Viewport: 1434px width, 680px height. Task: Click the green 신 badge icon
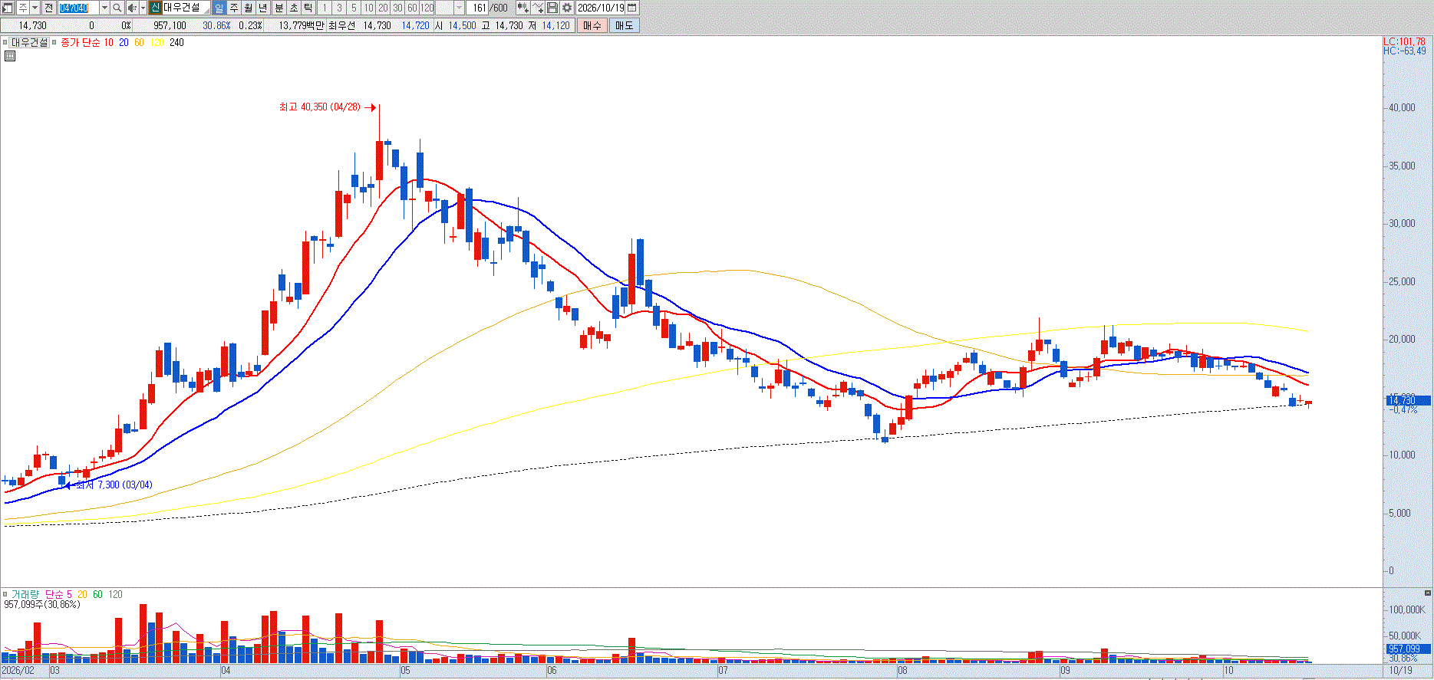point(155,8)
